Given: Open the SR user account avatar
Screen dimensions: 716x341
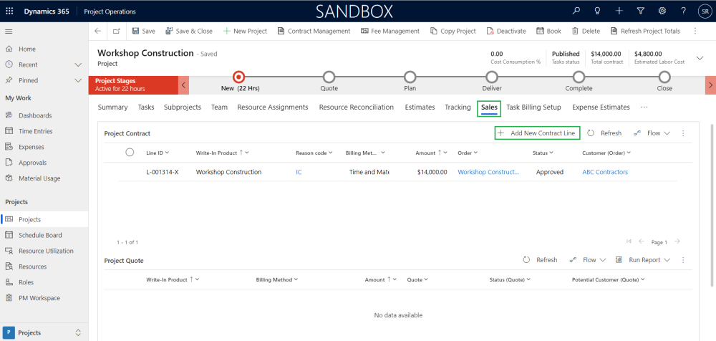Looking at the screenshot, I should coord(704,11).
